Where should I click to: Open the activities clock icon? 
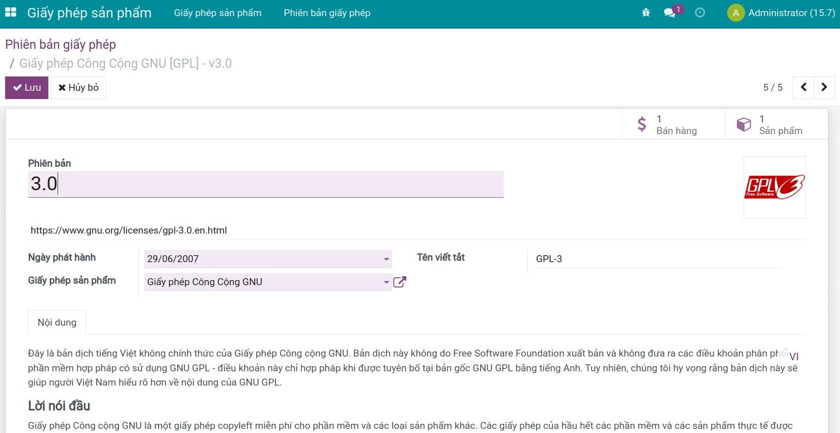(x=699, y=13)
